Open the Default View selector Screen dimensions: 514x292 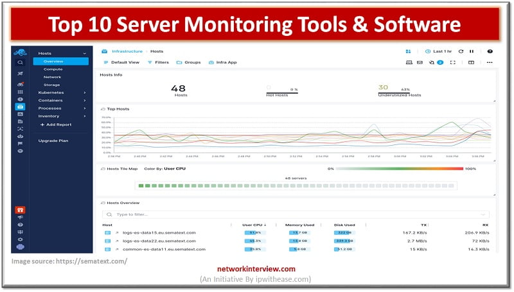click(121, 62)
